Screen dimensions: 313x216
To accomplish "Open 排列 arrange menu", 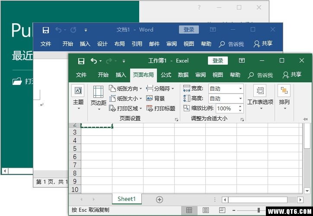I will [x=284, y=97].
